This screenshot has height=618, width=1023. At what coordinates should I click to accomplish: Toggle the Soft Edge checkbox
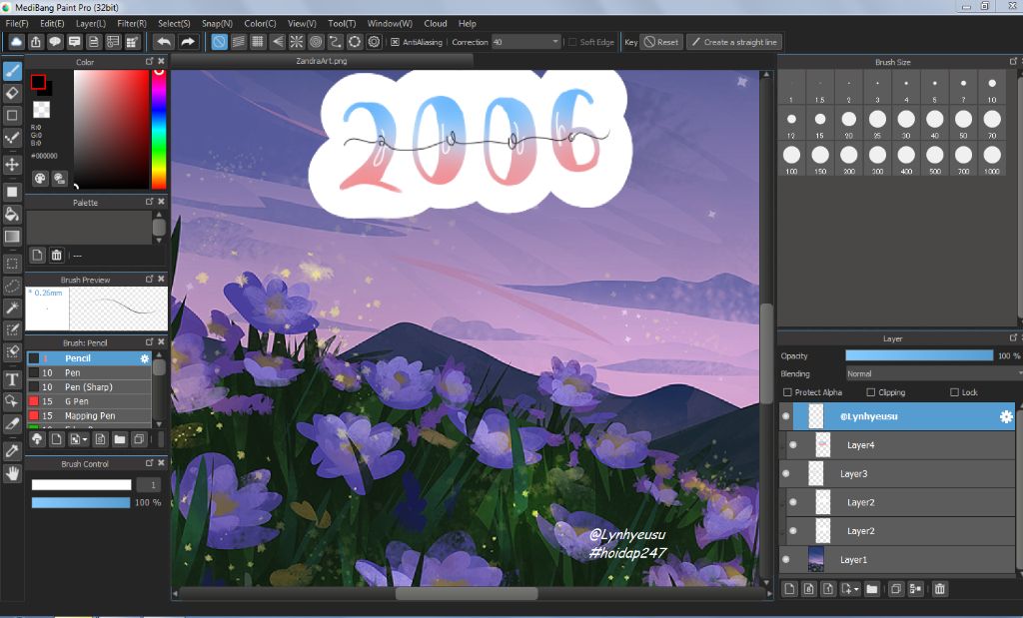pyautogui.click(x=572, y=42)
